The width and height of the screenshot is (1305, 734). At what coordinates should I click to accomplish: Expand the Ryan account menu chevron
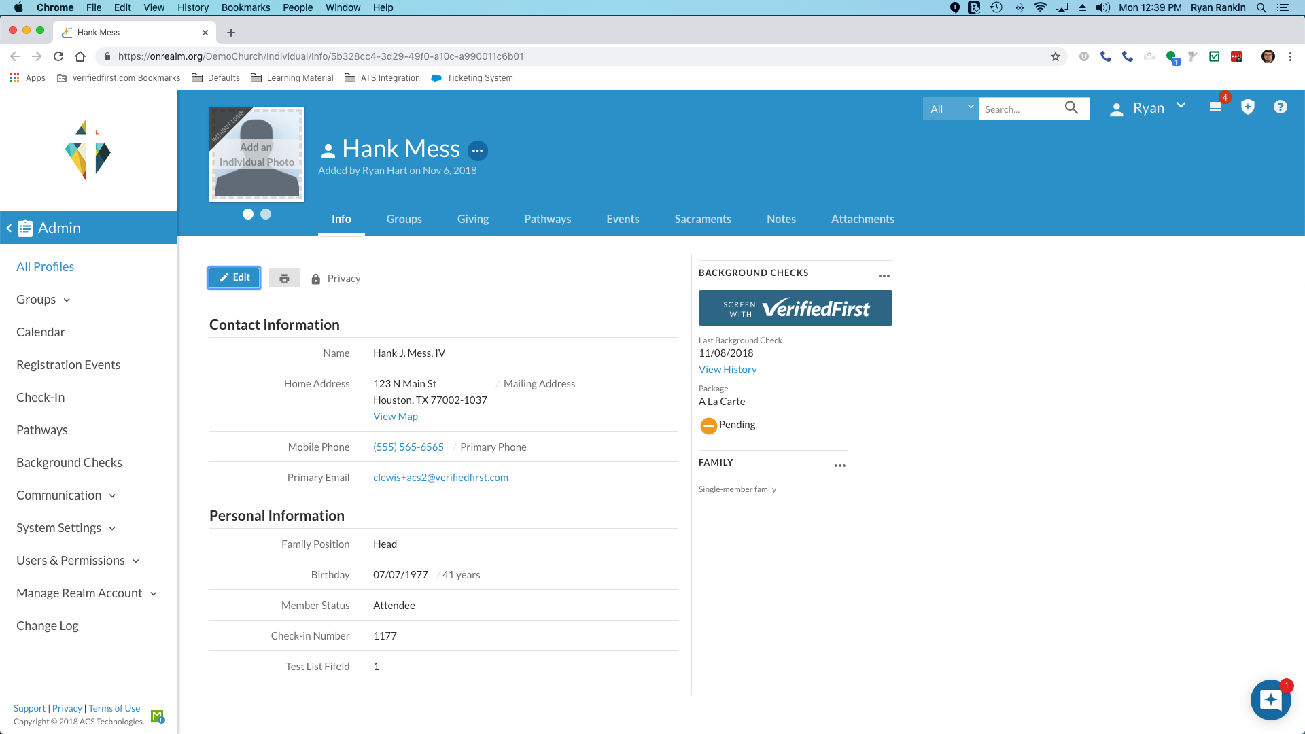[x=1181, y=106]
